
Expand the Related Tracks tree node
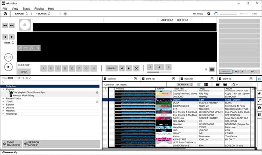[3, 99]
